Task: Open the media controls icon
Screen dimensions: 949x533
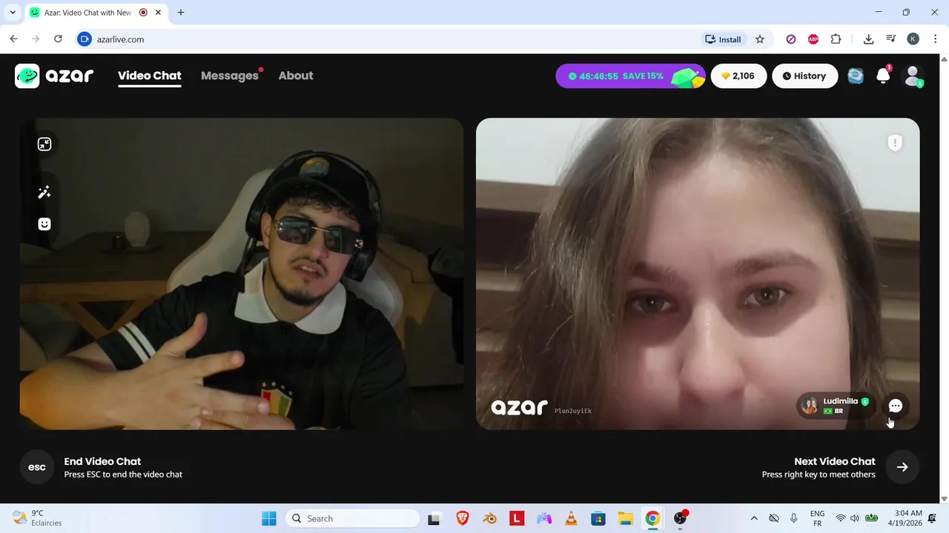Action: tap(891, 39)
